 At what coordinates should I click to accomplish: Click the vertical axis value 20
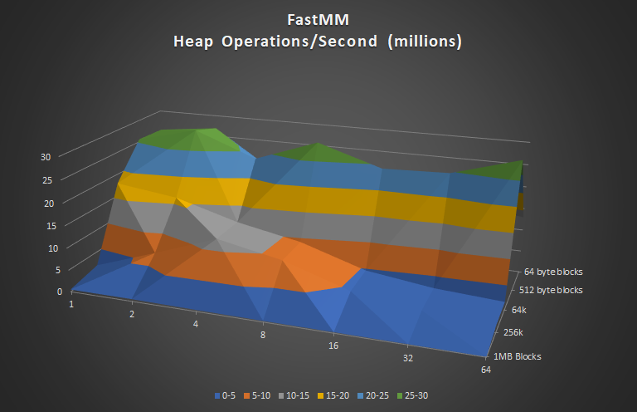(49, 204)
